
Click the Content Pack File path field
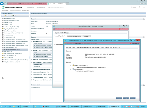pyautogui.click(x=74, y=36)
